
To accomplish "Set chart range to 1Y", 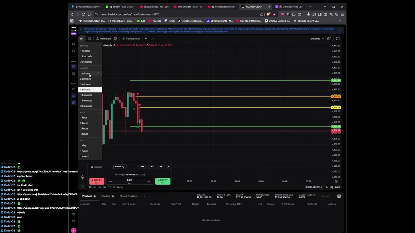I will pos(109,187).
